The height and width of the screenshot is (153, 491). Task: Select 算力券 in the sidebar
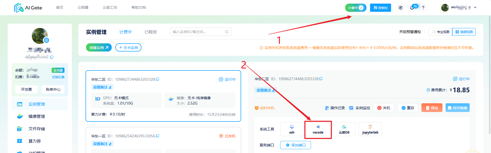pyautogui.click(x=40, y=141)
